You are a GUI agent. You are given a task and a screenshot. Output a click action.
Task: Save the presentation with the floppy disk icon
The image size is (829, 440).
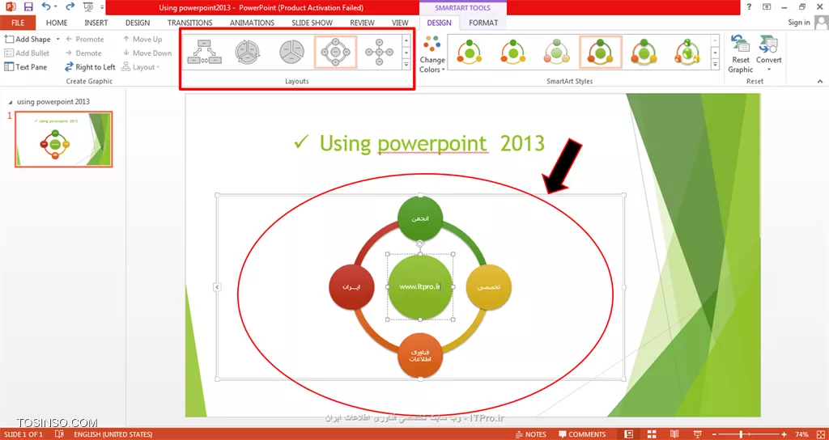(28, 6)
